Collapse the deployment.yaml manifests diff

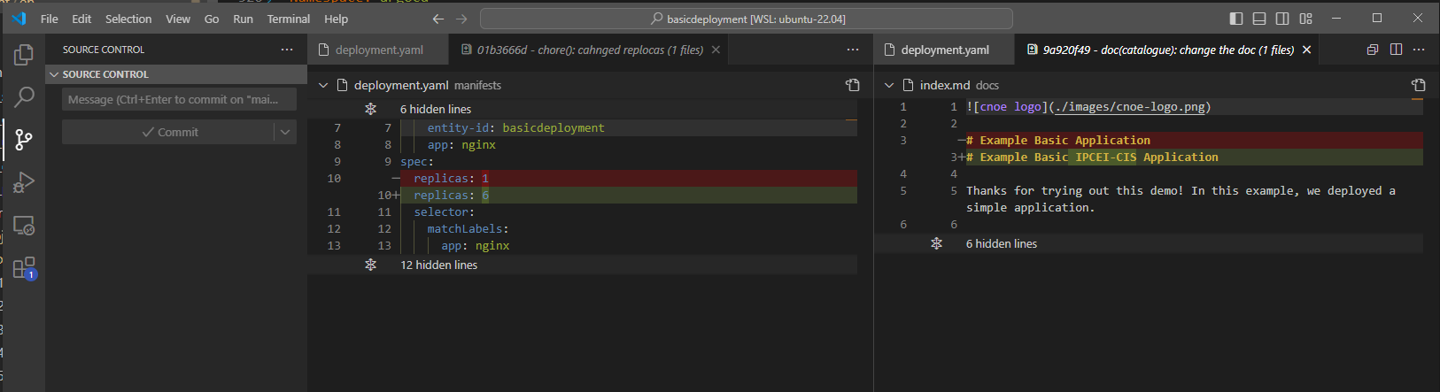pyautogui.click(x=323, y=85)
